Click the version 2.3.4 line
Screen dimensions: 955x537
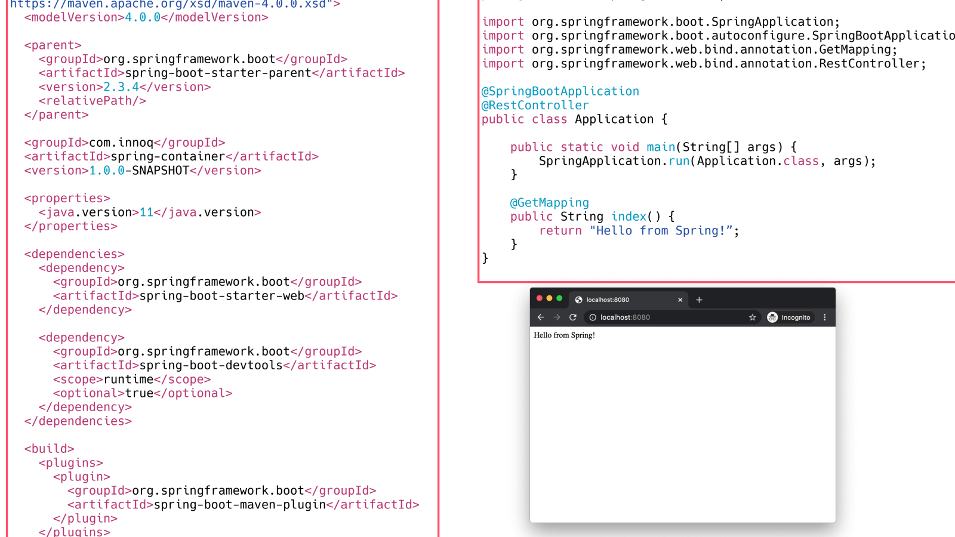[124, 87]
